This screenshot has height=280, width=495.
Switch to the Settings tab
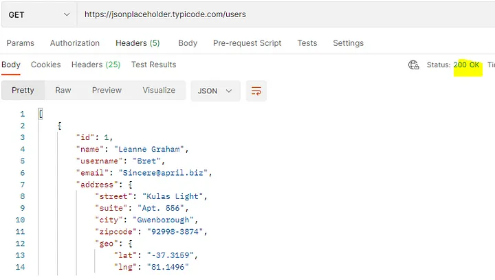point(348,43)
